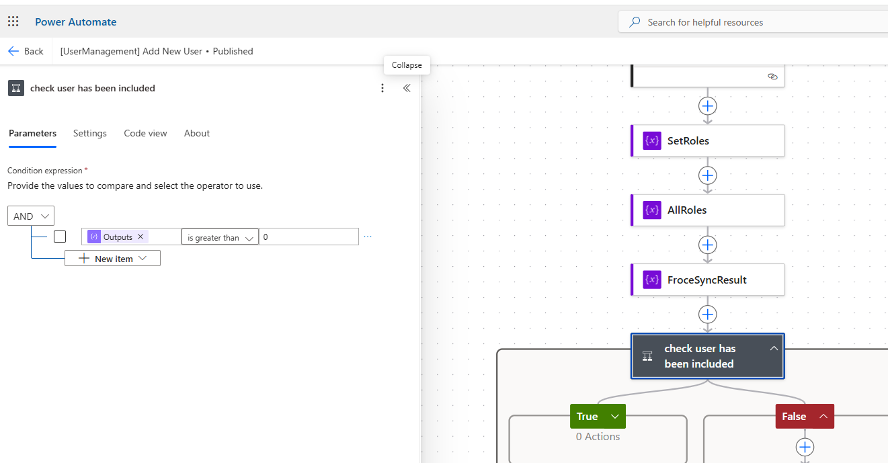
Task: Collapse the check user has been included card
Action: pyautogui.click(x=774, y=348)
